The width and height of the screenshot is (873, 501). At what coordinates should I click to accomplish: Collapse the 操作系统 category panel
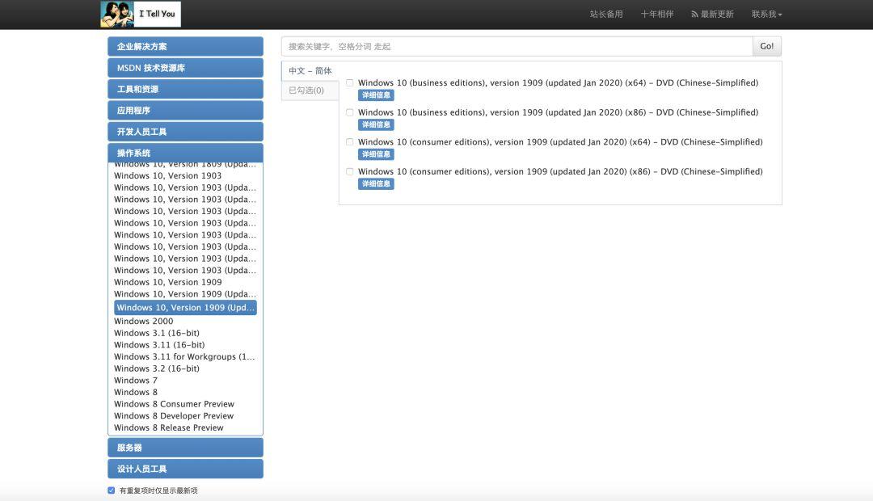[185, 153]
